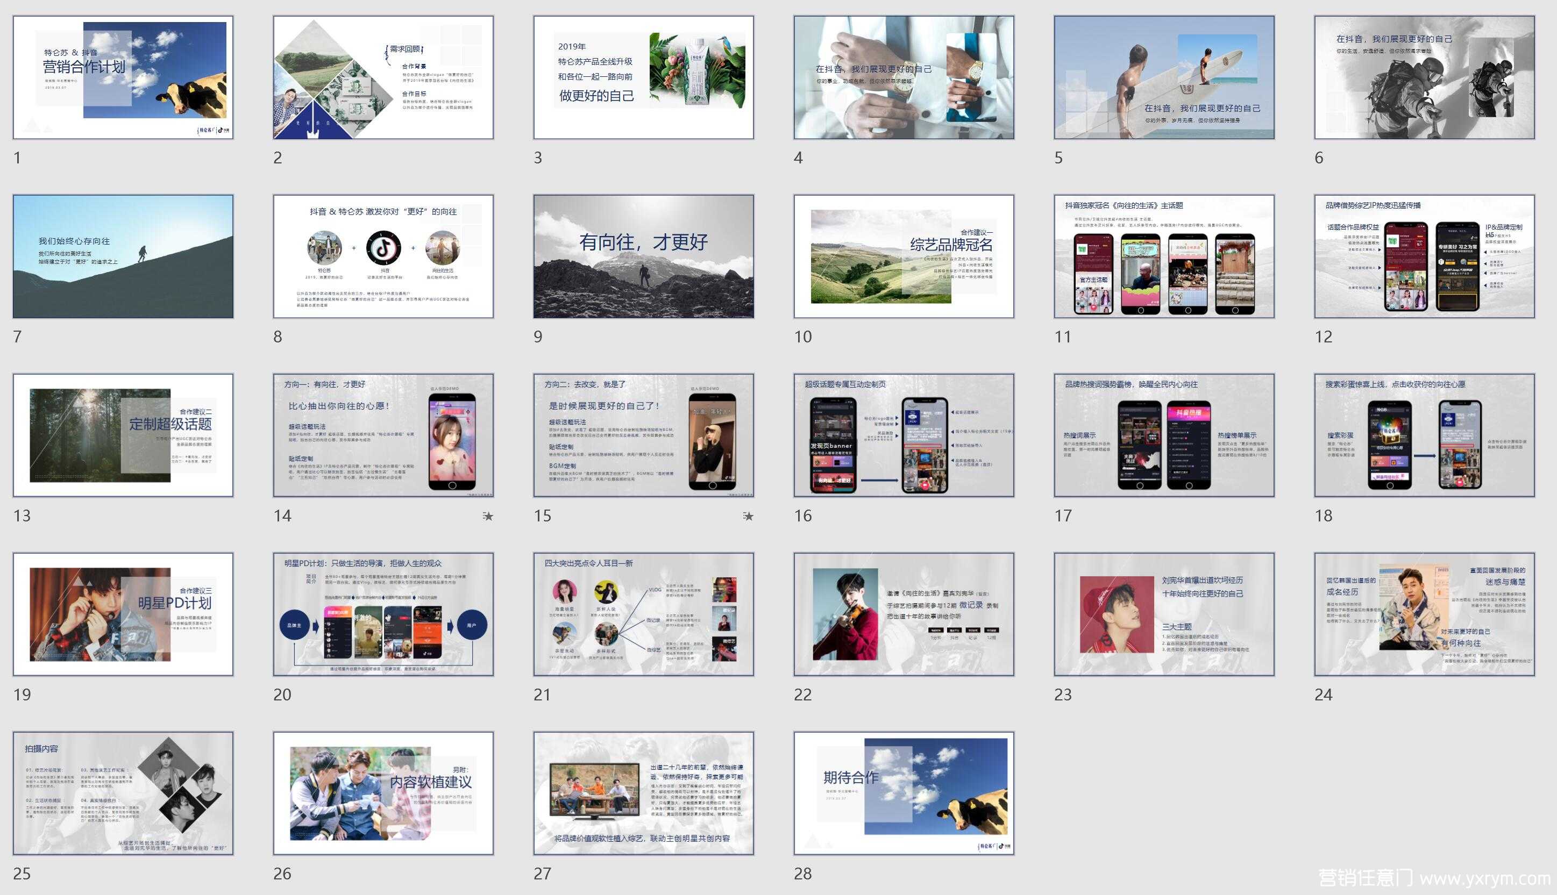1557x895 pixels.
Task: Select slide 15 方向二：去改变，就是了
Action: pyautogui.click(x=643, y=435)
